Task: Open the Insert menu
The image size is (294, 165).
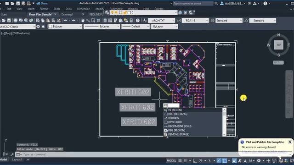Action: click(31, 9)
